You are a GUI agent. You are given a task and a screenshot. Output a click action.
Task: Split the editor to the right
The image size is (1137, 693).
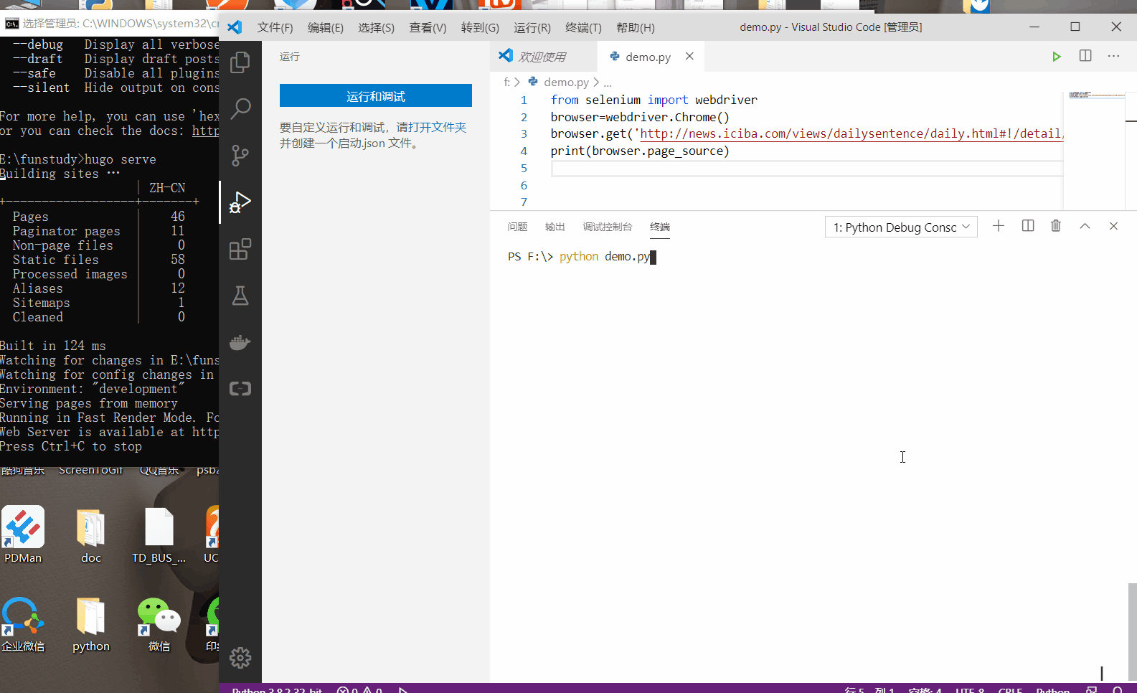tap(1085, 56)
